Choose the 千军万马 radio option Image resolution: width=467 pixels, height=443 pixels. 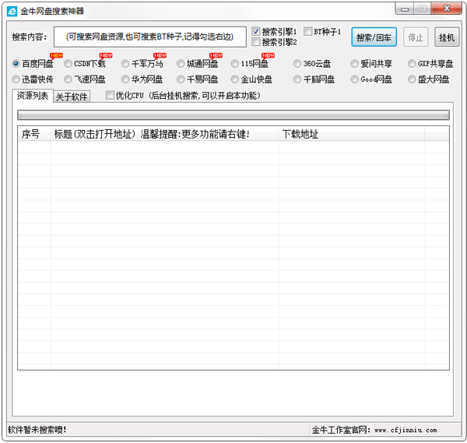click(125, 64)
